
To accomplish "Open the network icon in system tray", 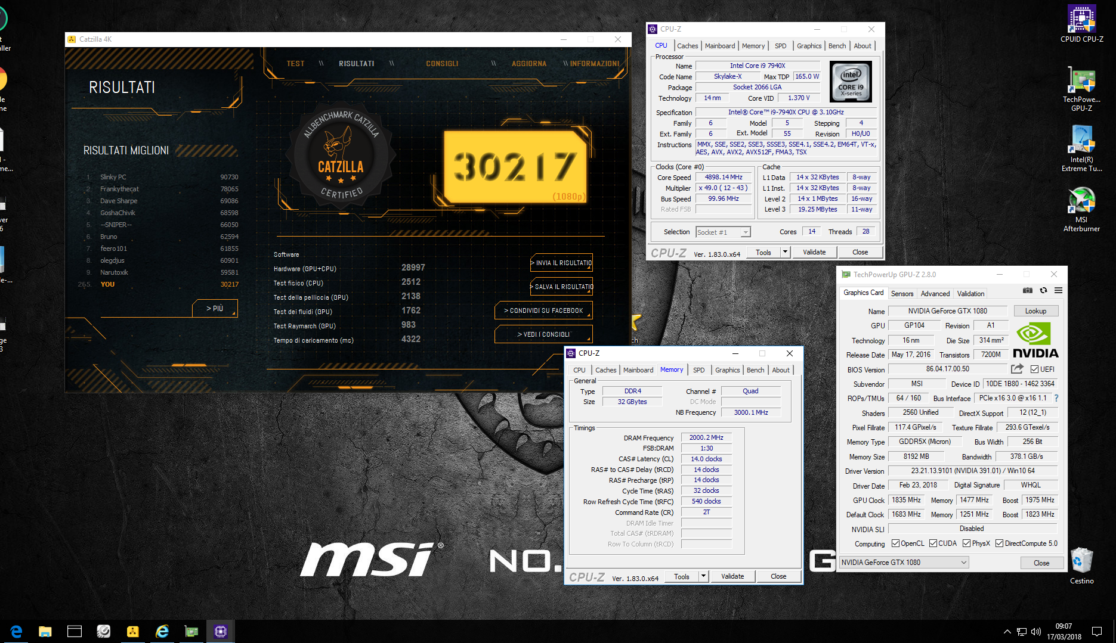I will [x=1022, y=632].
